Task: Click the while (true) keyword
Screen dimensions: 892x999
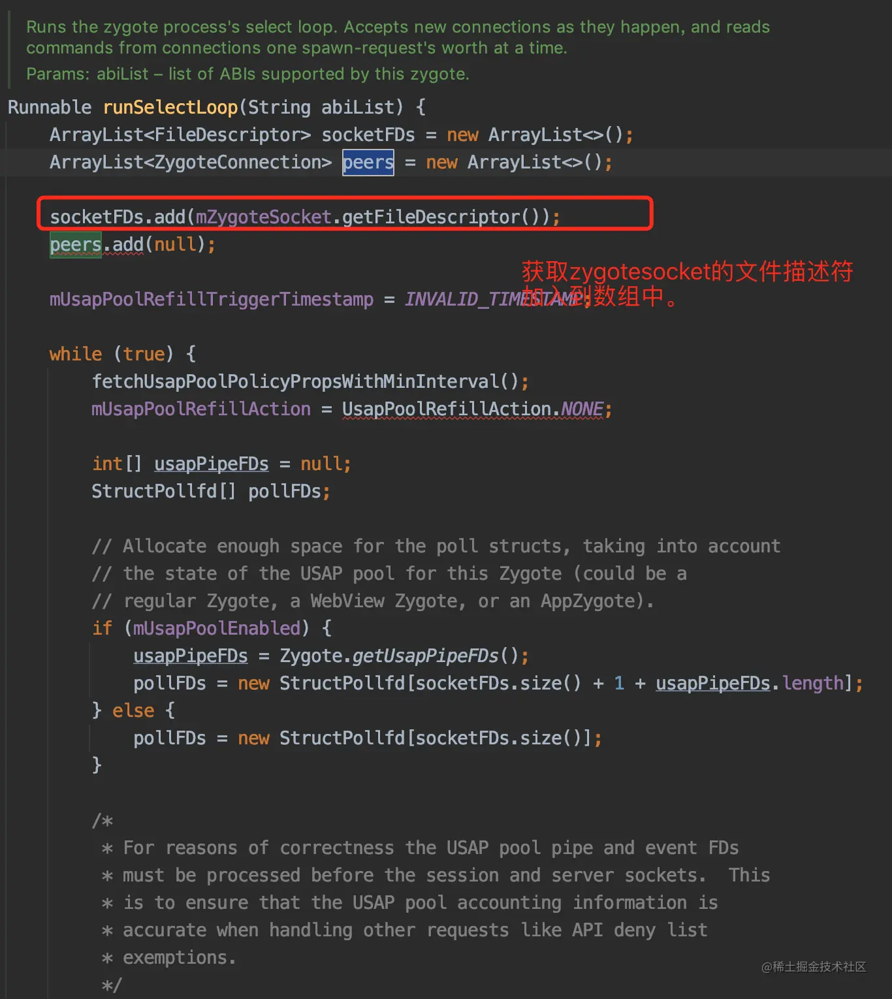Action: [x=76, y=354]
